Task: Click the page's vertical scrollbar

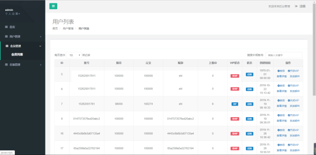Action: [x=314, y=53]
